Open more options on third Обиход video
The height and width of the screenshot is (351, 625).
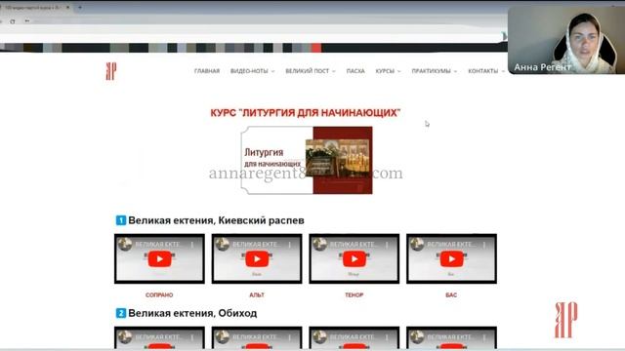[x=387, y=337]
